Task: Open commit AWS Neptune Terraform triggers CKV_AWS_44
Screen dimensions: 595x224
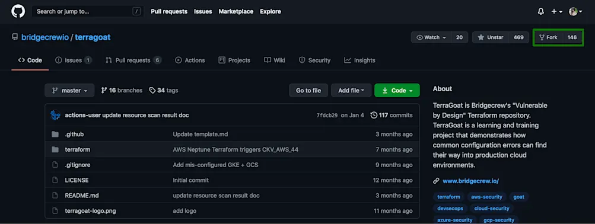Action: [x=236, y=149]
